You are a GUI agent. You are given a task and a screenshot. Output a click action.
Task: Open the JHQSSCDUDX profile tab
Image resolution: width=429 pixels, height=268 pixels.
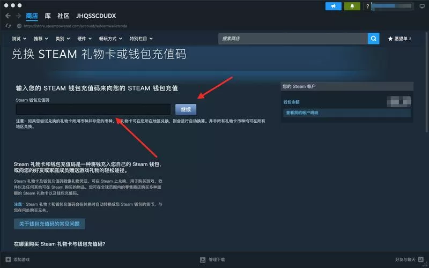coord(96,16)
